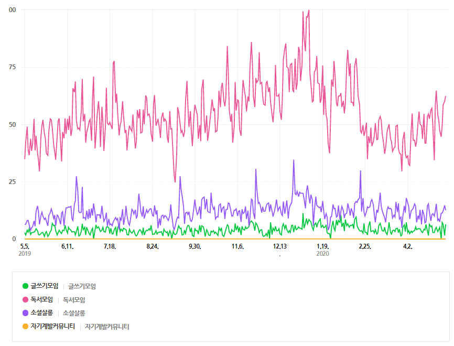This screenshot has width=454, height=346.
Task: Click the 5.5. 2019 date axis label
Action: [25, 250]
